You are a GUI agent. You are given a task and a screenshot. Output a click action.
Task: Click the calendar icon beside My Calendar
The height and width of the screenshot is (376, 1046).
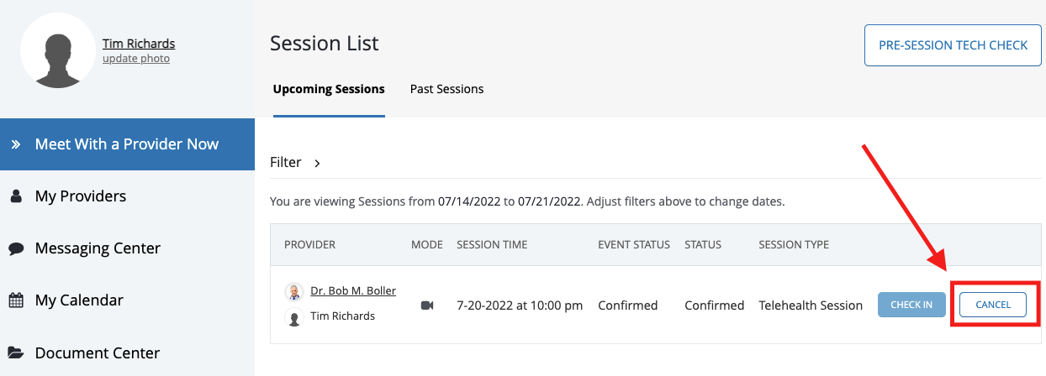(16, 300)
